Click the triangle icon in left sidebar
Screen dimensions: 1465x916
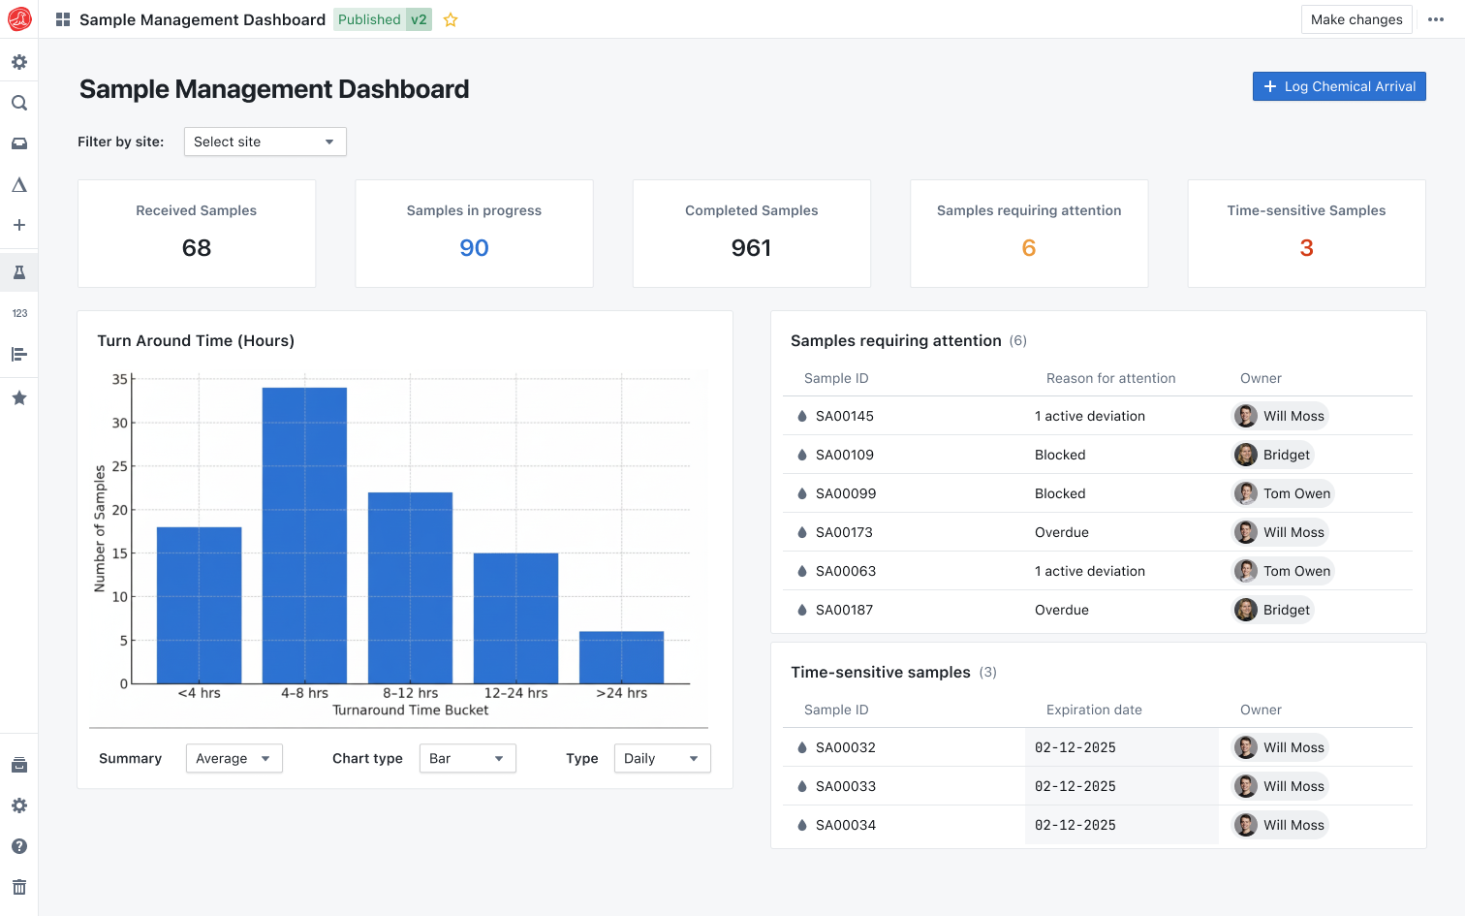click(18, 184)
